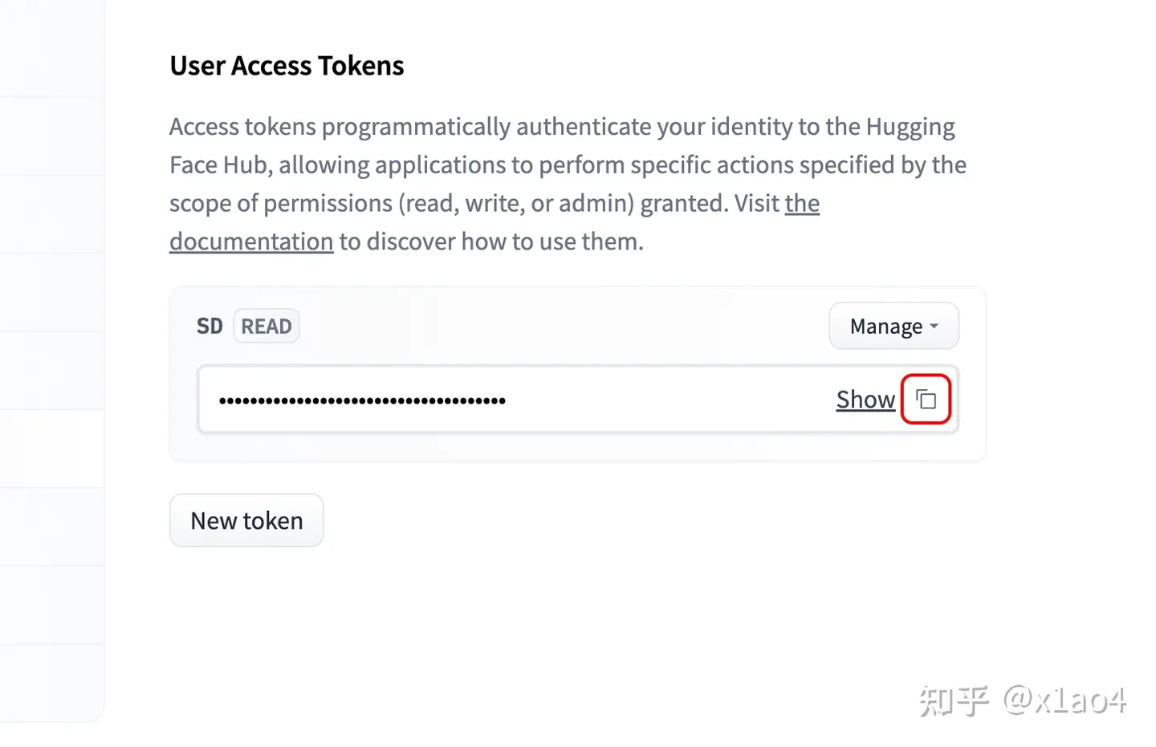Click the SD token name label
This screenshot has height=747, width=1156.
coord(210,326)
